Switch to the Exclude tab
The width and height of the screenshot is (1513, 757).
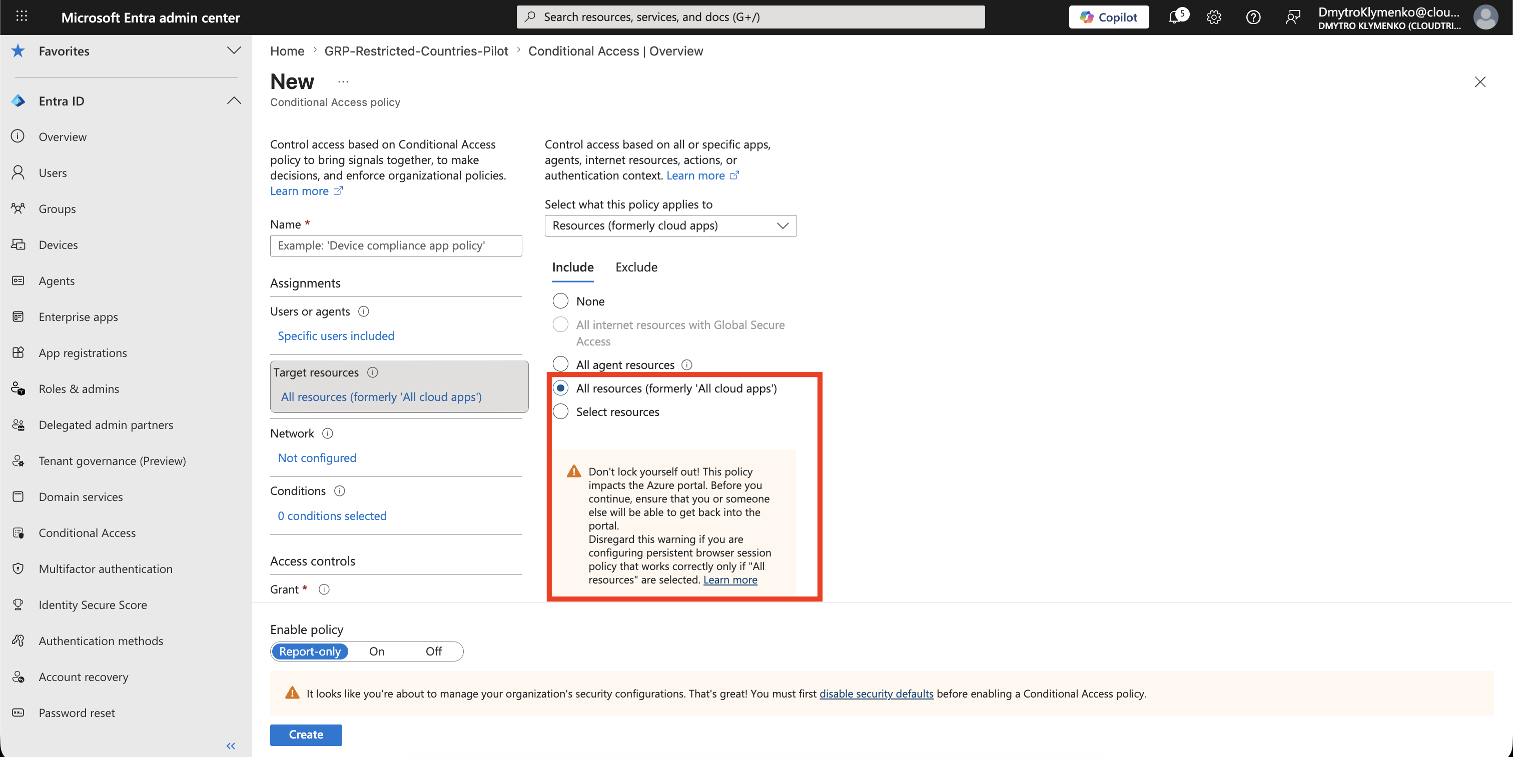click(636, 267)
